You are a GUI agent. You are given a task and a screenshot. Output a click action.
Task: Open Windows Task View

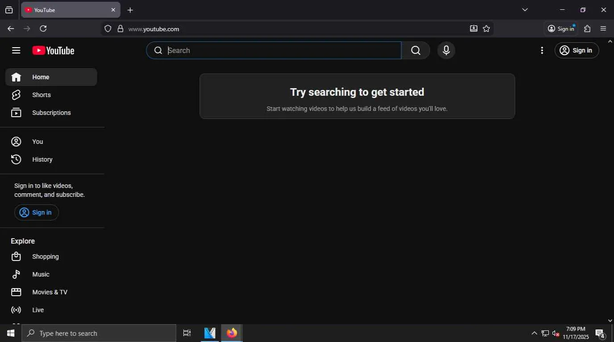tap(187, 333)
